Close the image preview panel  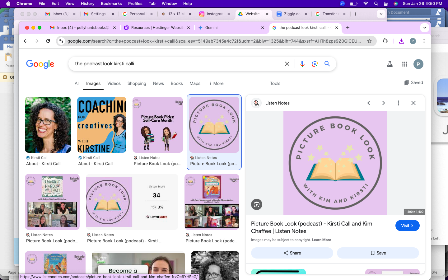point(413,103)
